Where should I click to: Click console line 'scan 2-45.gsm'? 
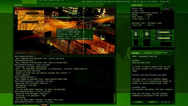click(x=43, y=65)
